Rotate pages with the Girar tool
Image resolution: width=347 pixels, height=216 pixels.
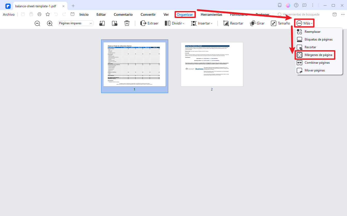click(x=257, y=23)
